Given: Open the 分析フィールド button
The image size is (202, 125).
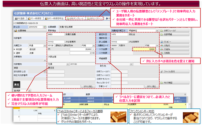Looking at the screenshot, I should tap(174, 31).
